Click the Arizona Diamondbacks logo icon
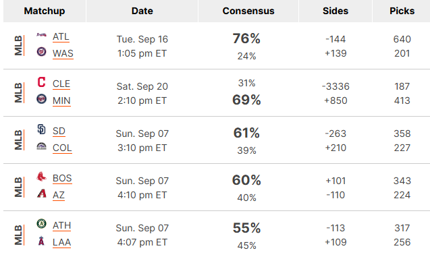 [41, 194]
